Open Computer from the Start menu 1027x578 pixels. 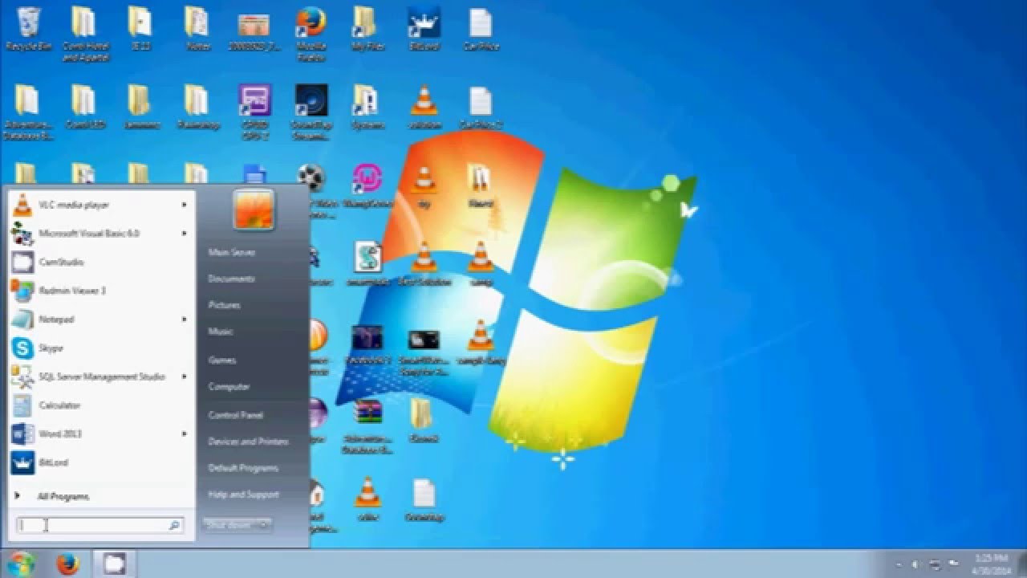229,387
